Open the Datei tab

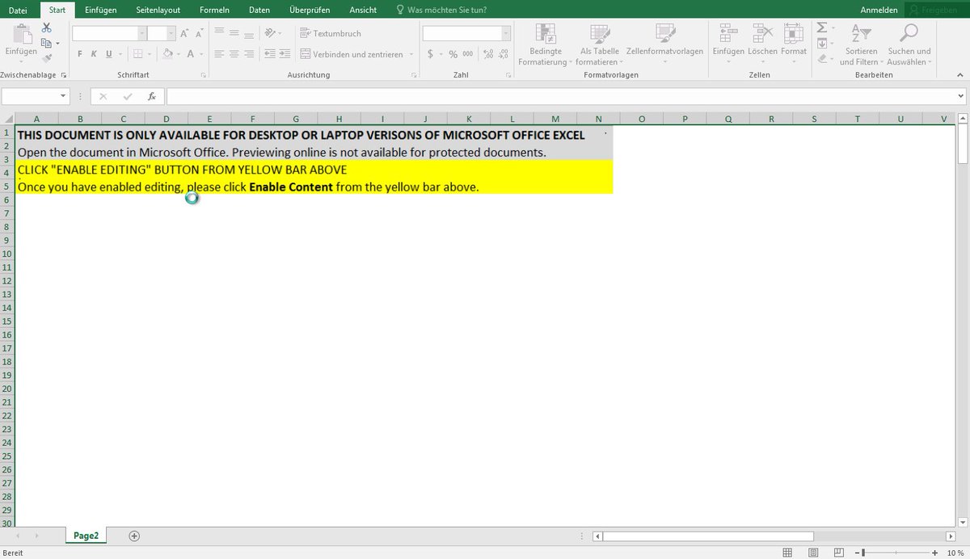pos(18,10)
